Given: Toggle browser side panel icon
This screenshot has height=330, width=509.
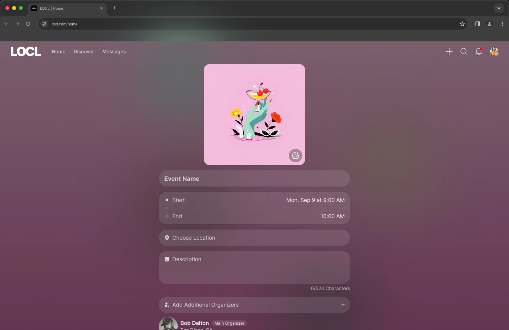Looking at the screenshot, I should coord(478,24).
